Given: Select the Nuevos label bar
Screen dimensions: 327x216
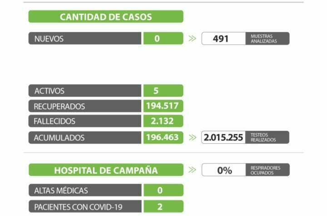Looking at the screenshot, I should (x=85, y=39).
